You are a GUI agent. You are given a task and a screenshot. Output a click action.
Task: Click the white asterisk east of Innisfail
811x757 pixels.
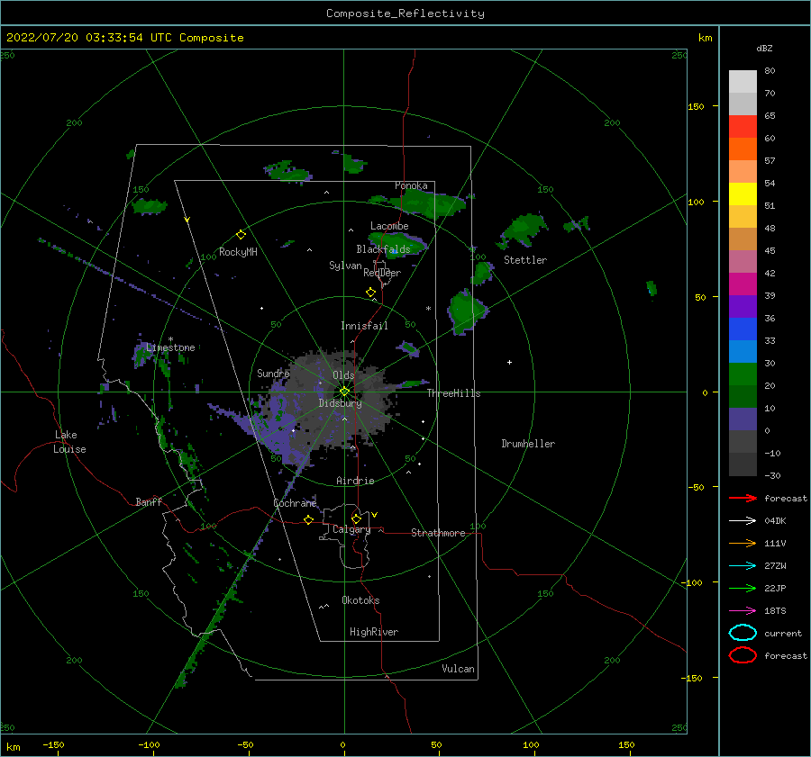coord(428,309)
